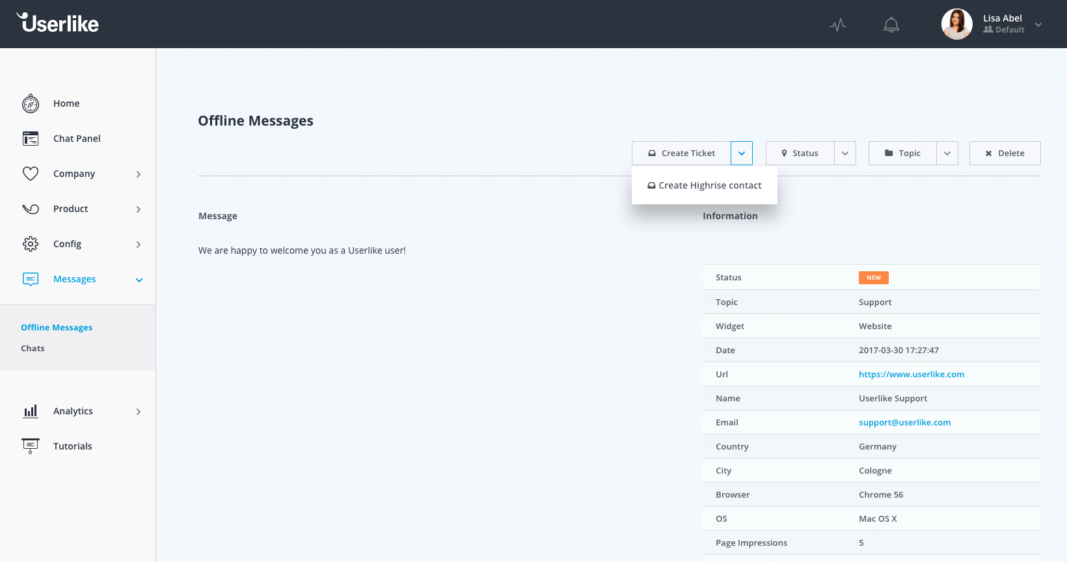Toggle the Create Ticket dropdown arrow
The height and width of the screenshot is (562, 1067).
click(742, 153)
